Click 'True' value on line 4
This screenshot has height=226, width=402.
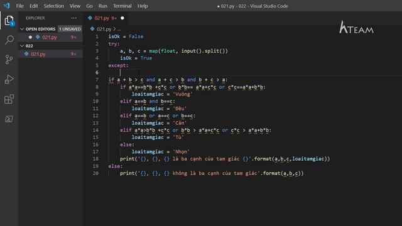pos(146,58)
